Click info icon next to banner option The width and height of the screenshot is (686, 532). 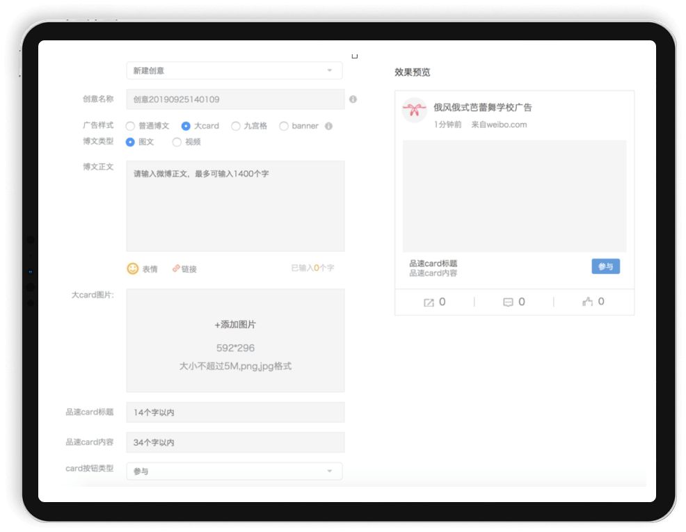[x=328, y=127]
